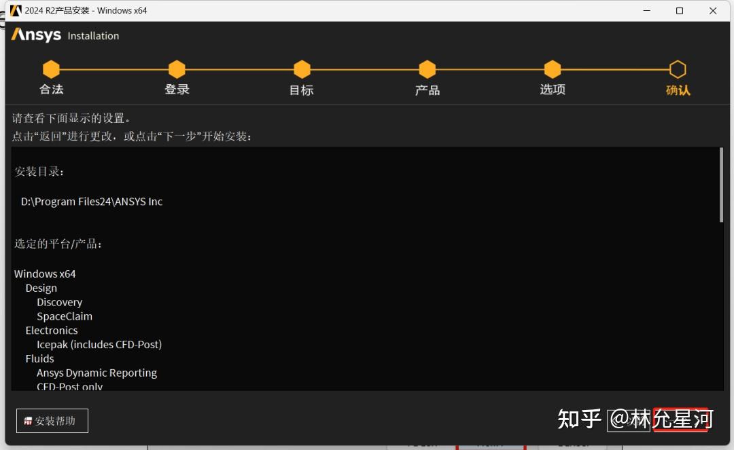
Task: Click the 目标 (Target) step hexagon icon
Action: pos(302,69)
